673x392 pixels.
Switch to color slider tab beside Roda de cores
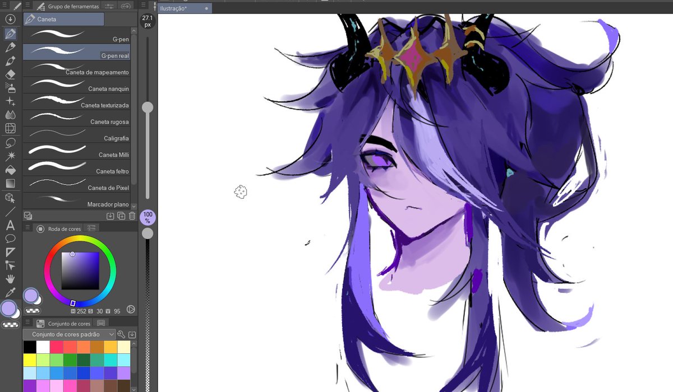92,228
